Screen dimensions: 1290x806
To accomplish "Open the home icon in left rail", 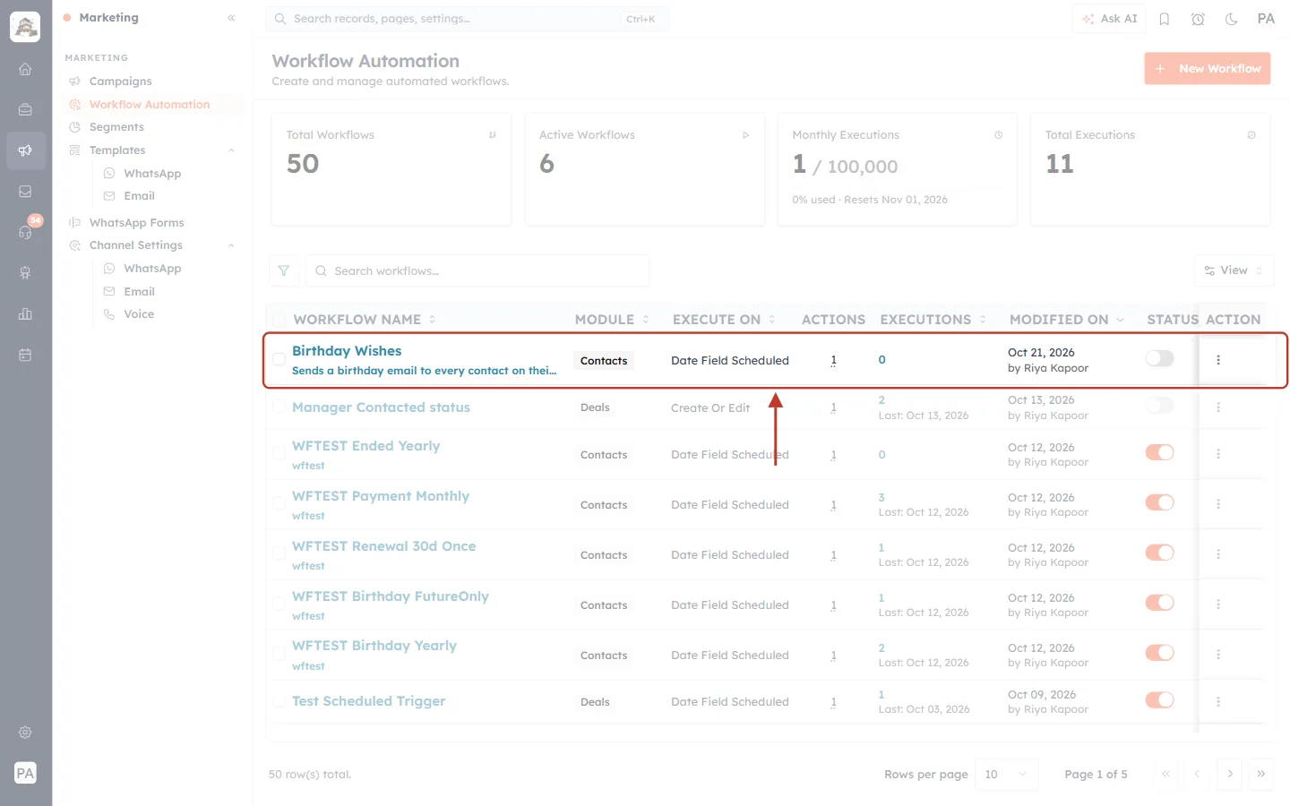I will pyautogui.click(x=25, y=69).
